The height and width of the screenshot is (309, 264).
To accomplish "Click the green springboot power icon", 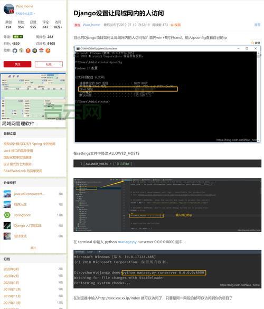I will (x=7, y=215).
